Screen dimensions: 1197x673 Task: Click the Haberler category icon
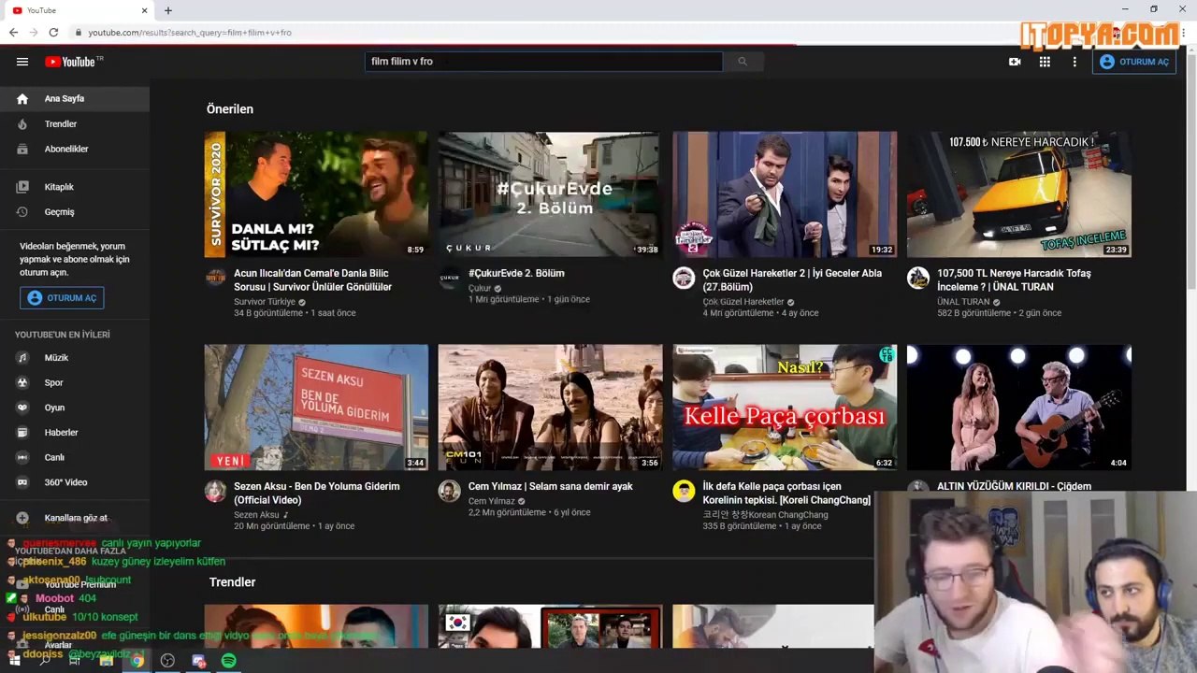coord(22,433)
